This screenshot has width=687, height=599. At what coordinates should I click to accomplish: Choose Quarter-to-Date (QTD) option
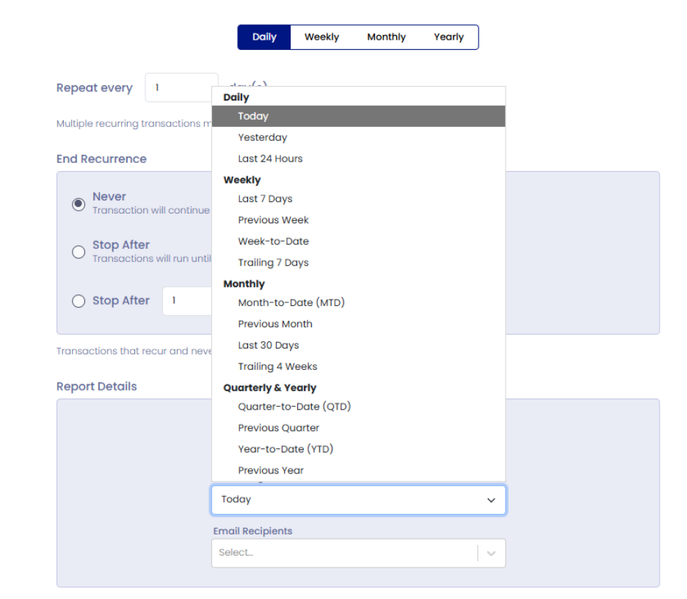pyautogui.click(x=294, y=407)
